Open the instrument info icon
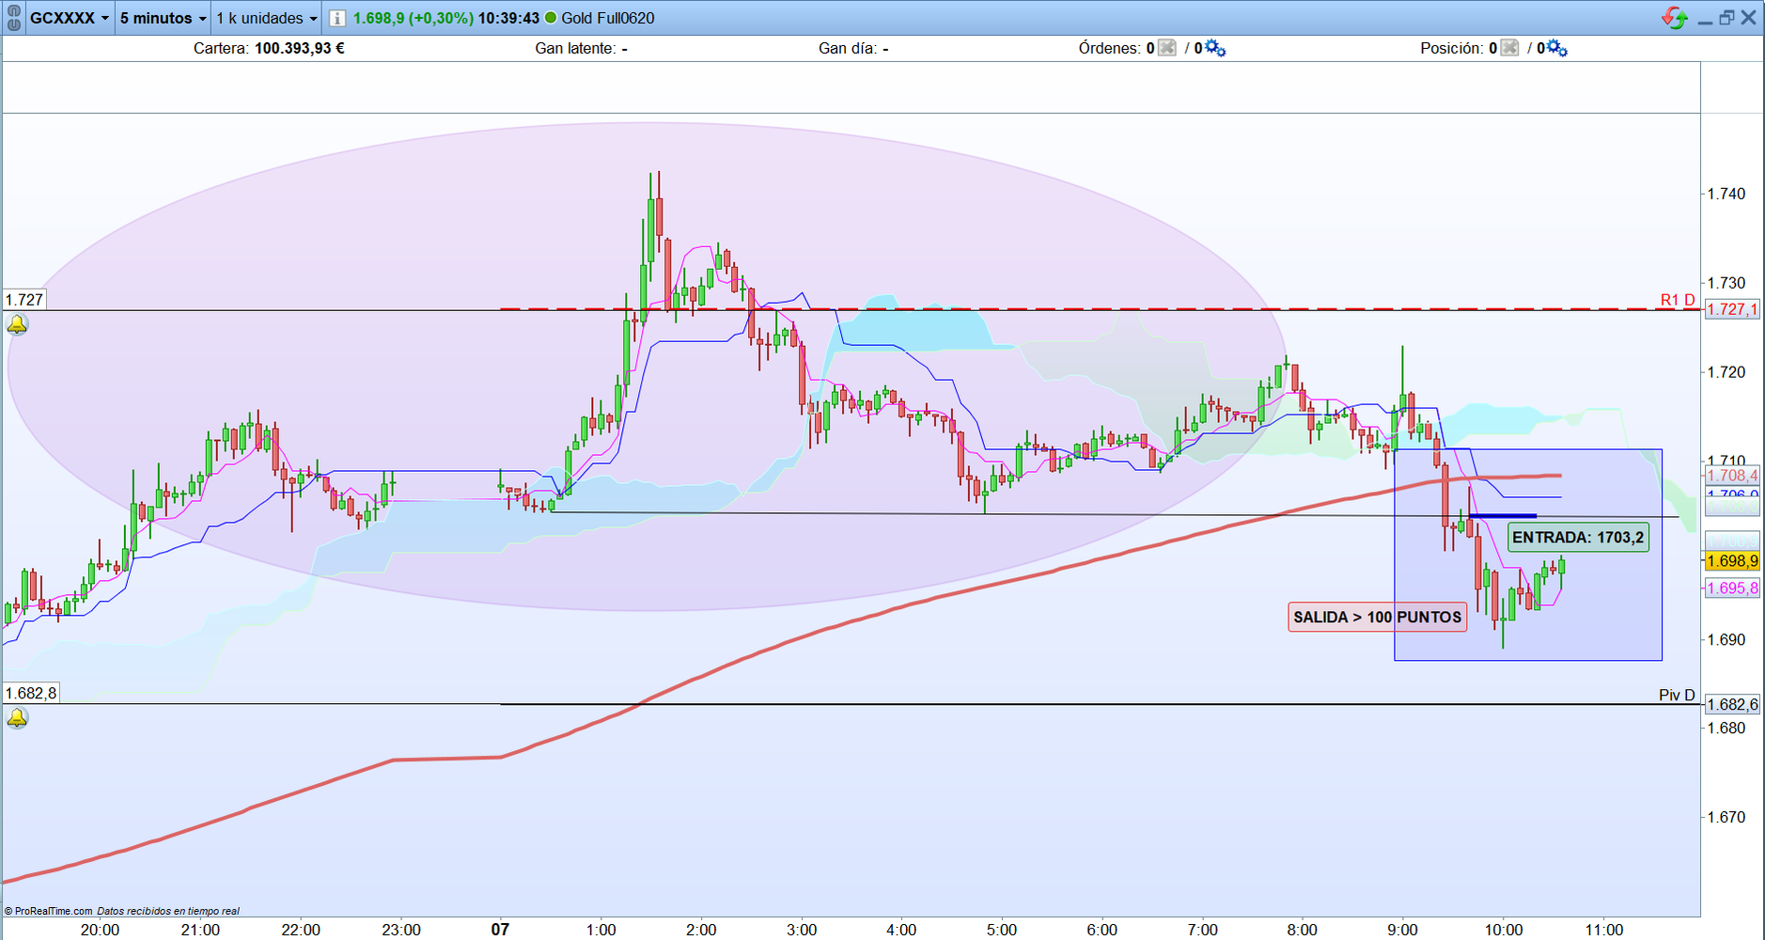The width and height of the screenshot is (1765, 940). click(x=336, y=18)
